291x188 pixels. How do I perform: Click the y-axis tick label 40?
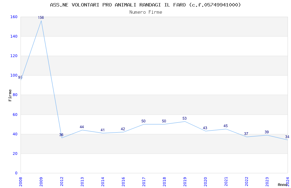15,134
